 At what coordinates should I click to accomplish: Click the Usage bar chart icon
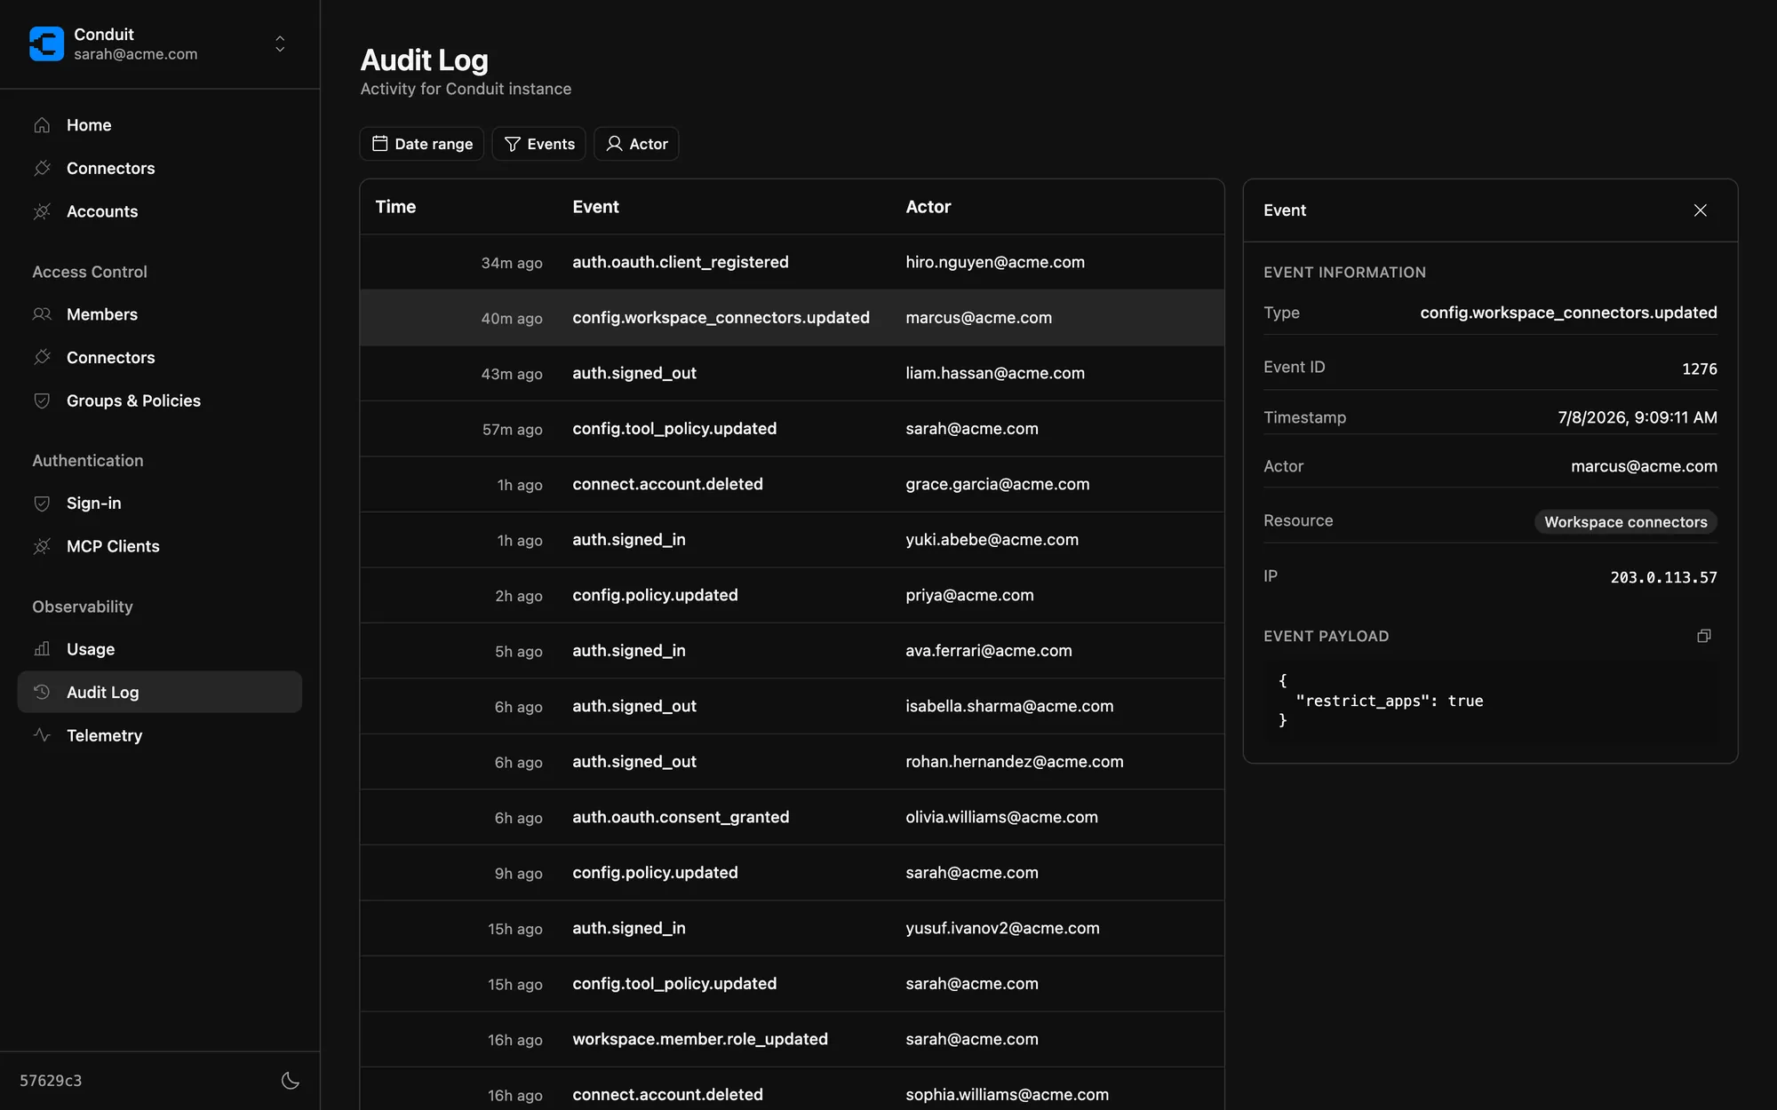[42, 649]
